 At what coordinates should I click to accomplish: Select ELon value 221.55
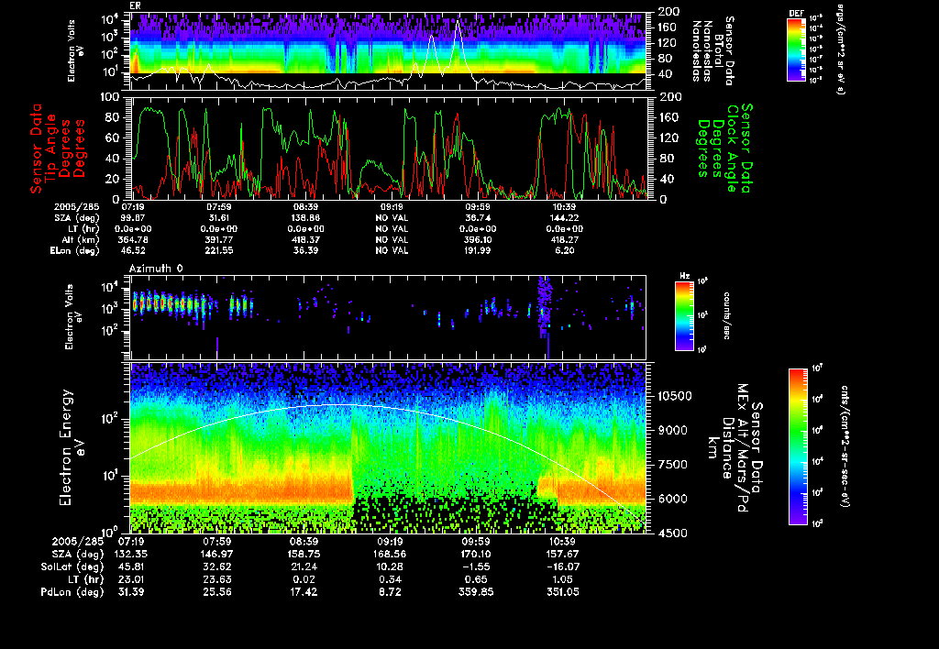pos(218,250)
